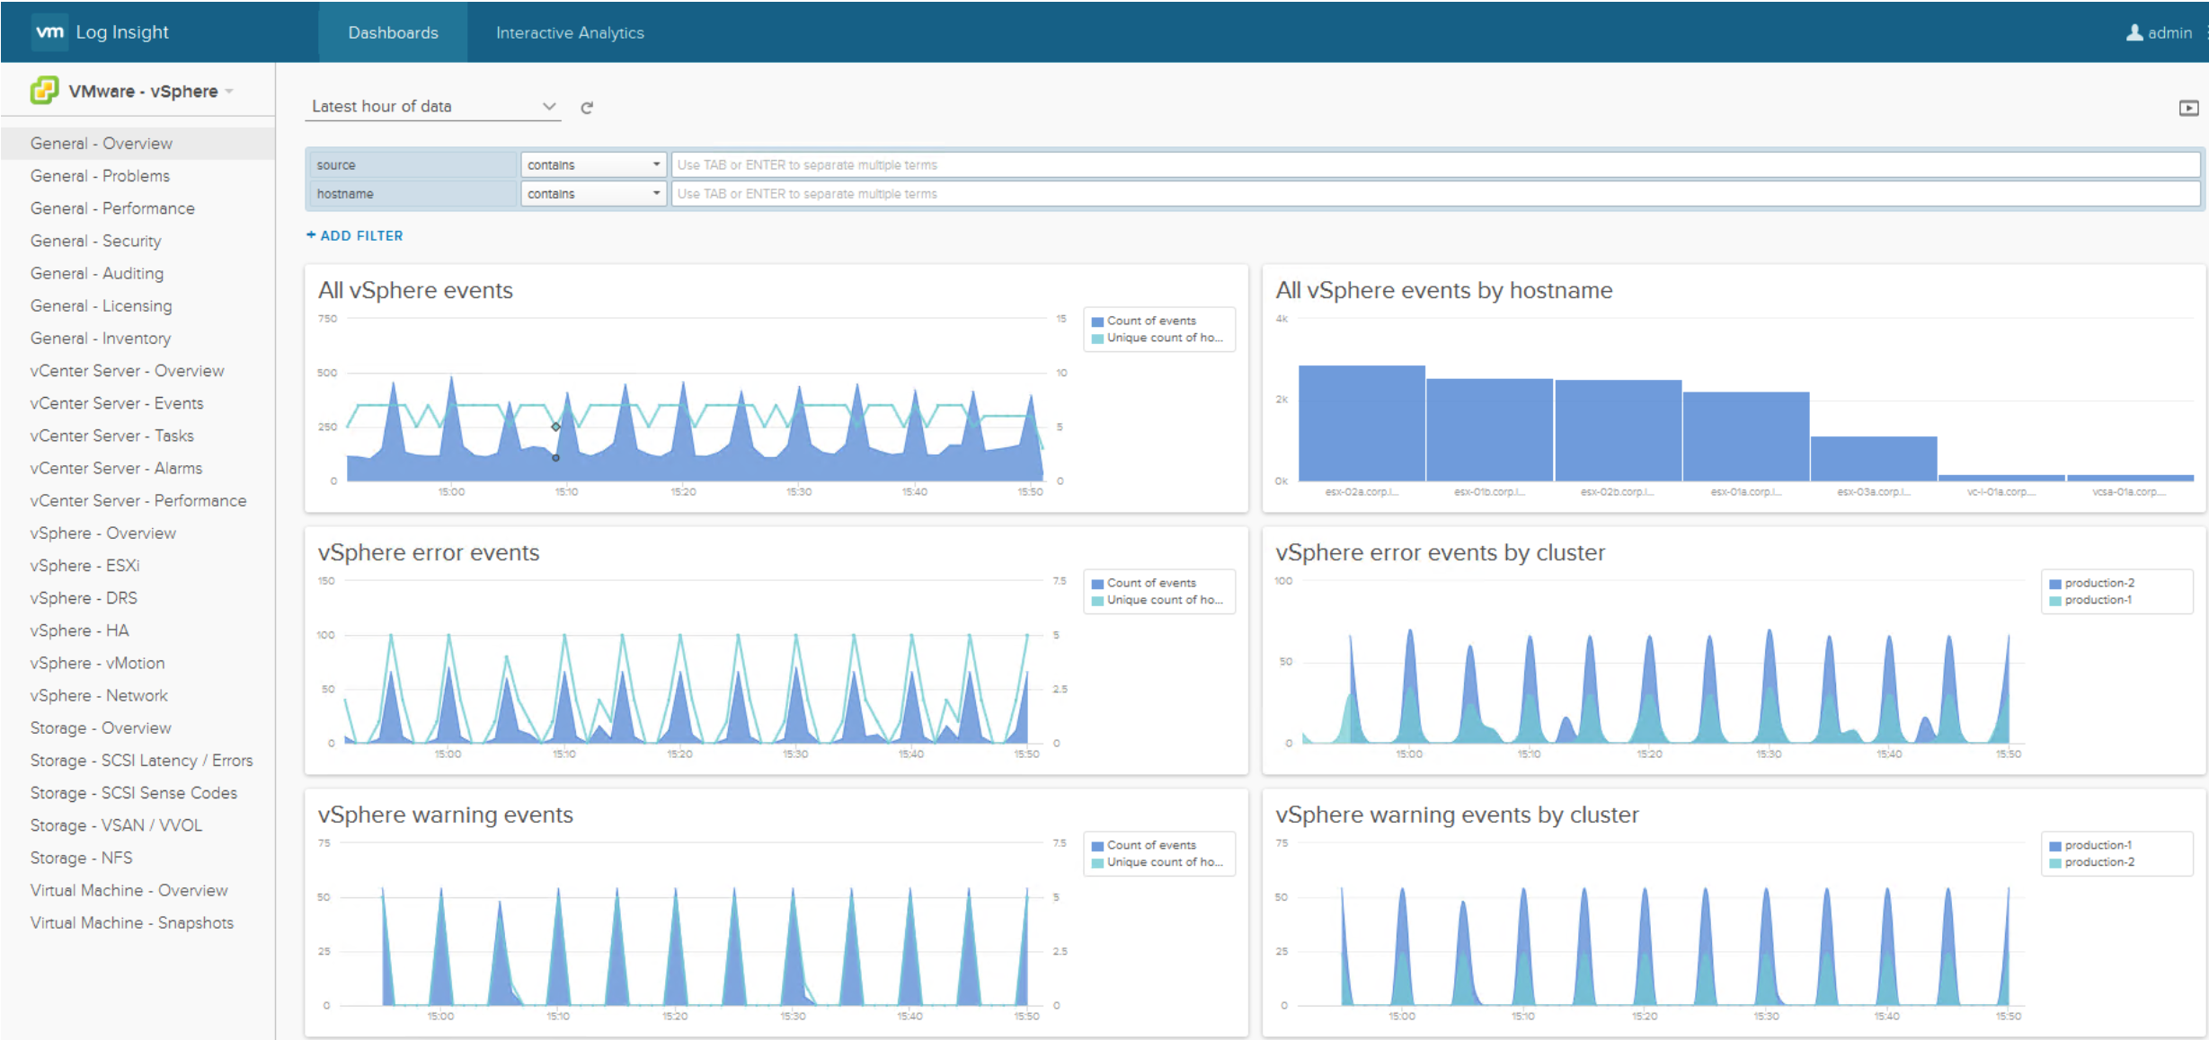Image resolution: width=2209 pixels, height=1040 pixels.
Task: Open the source filter contains dropdown
Action: (x=593, y=164)
